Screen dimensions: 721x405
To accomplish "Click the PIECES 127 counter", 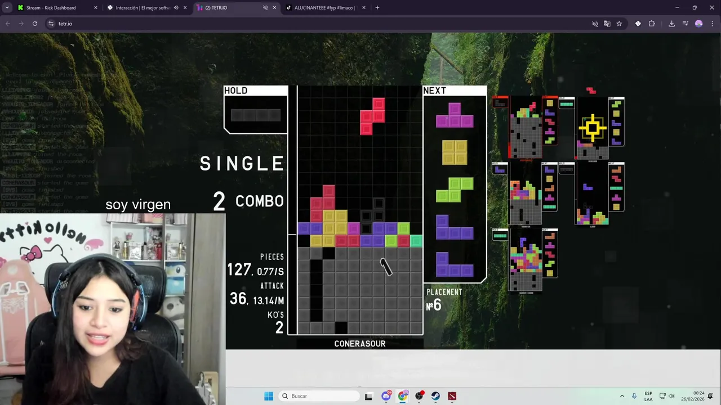I will tap(256, 265).
